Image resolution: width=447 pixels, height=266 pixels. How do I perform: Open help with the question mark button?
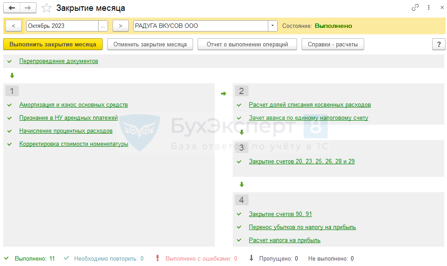[x=438, y=44]
